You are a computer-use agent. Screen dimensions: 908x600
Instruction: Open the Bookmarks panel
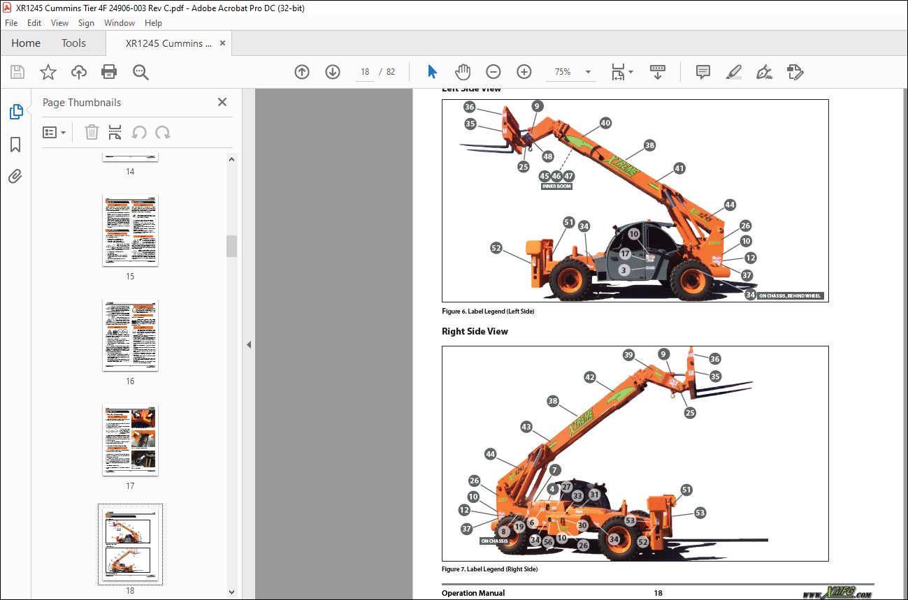pos(15,145)
